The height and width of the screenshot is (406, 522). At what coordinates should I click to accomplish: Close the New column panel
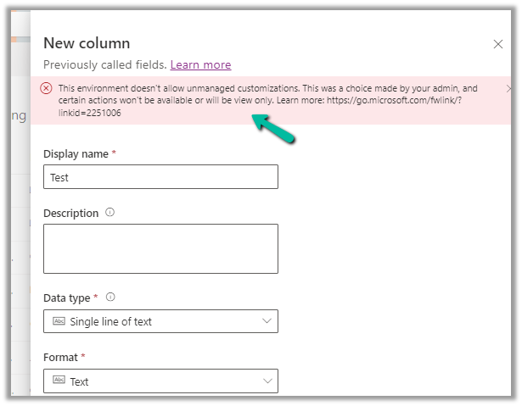click(498, 44)
